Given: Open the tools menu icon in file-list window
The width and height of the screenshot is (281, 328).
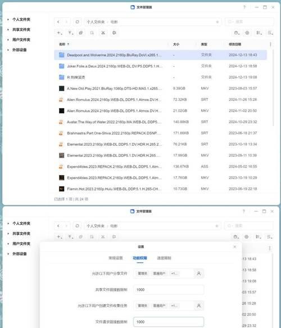Looking at the screenshot, I should [x=237, y=33].
